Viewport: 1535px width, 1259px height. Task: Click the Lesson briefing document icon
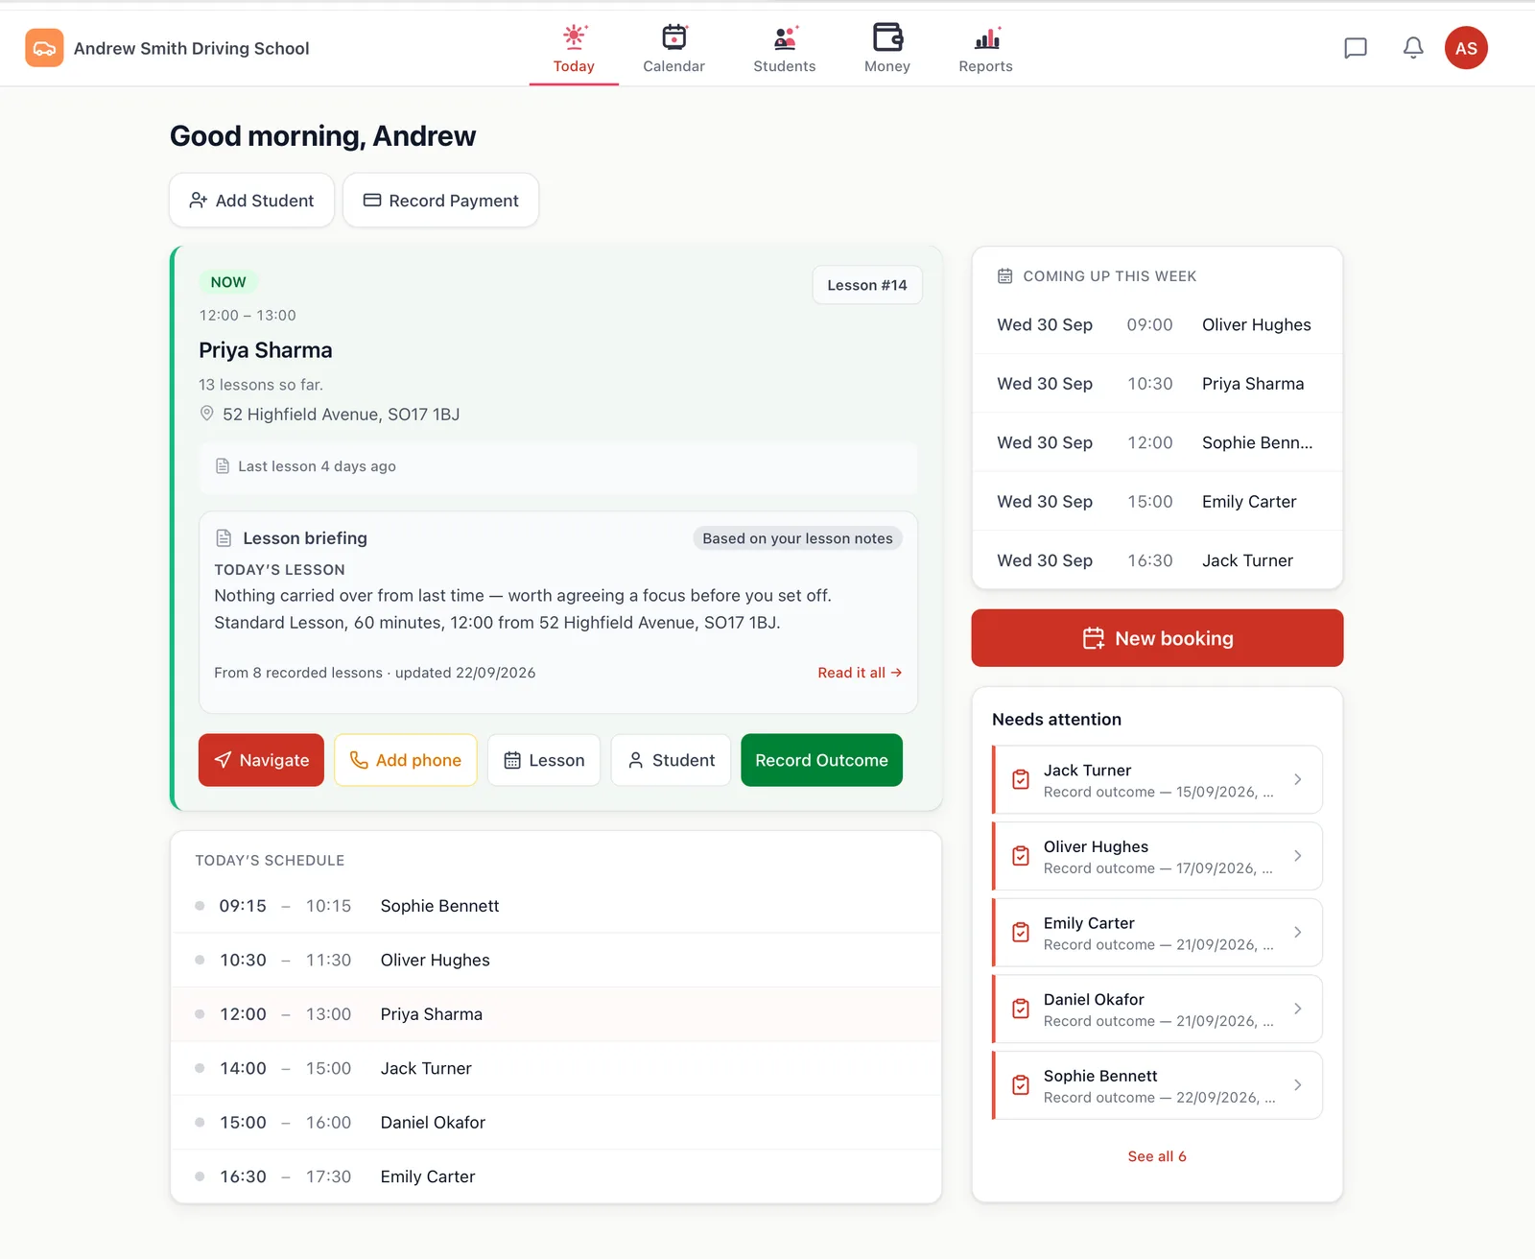point(224,538)
